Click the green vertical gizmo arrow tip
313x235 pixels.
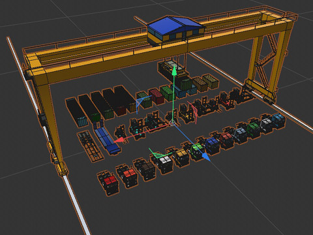174,70
